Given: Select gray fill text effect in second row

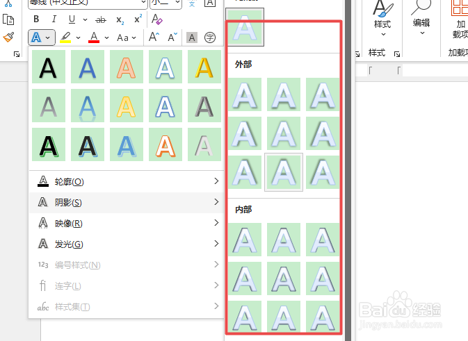Looking at the screenshot, I should click(49, 106).
